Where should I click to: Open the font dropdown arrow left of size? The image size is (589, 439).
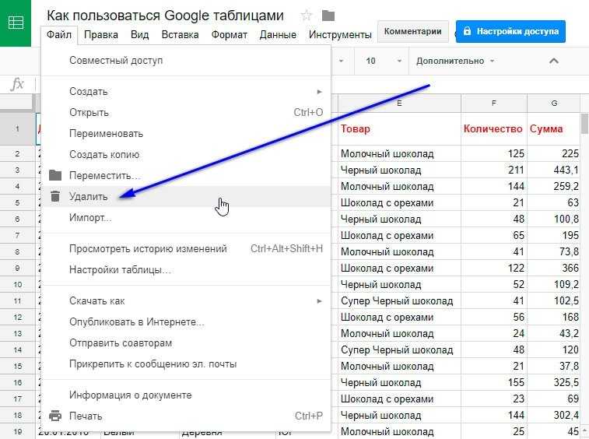(x=341, y=61)
